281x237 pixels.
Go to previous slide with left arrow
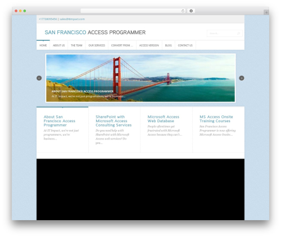[x=39, y=78]
